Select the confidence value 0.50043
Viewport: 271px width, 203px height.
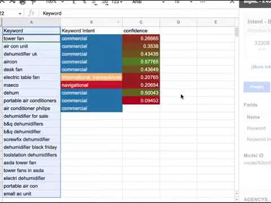click(141, 93)
